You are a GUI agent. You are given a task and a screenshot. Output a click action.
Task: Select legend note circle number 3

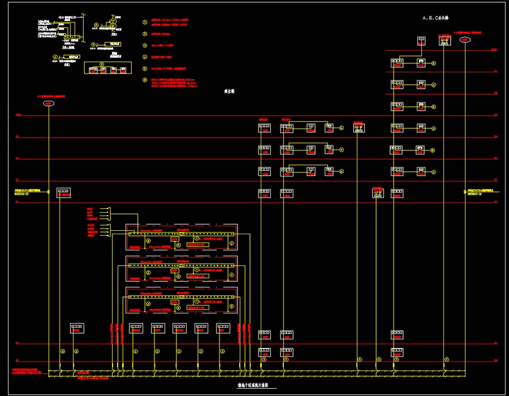click(145, 45)
